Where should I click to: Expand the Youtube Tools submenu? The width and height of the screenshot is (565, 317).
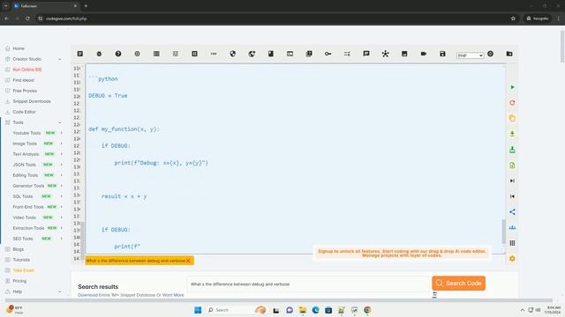tap(61, 133)
